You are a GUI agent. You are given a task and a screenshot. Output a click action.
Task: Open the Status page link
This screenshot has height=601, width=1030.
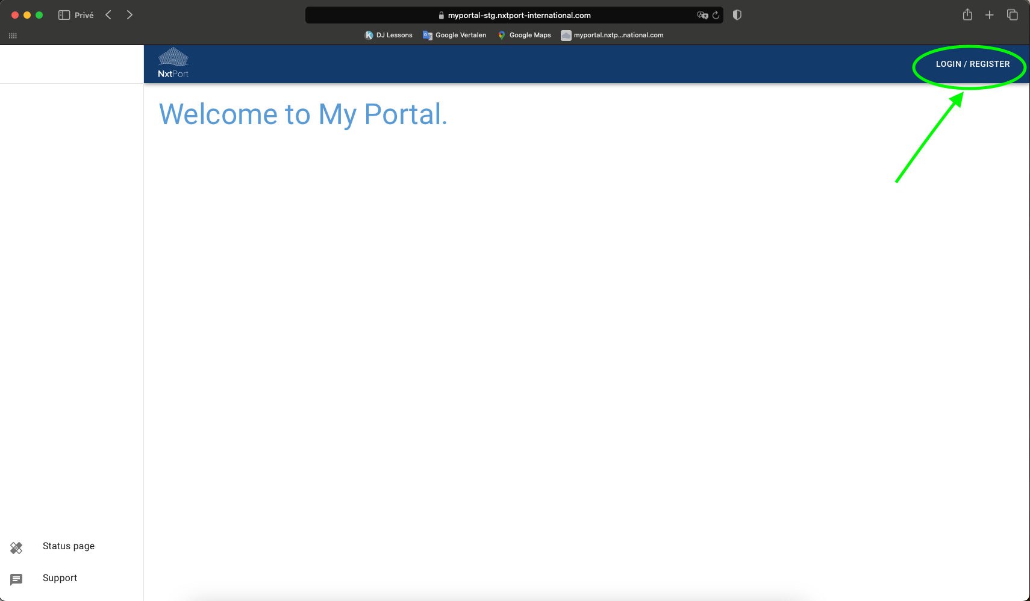coord(68,546)
